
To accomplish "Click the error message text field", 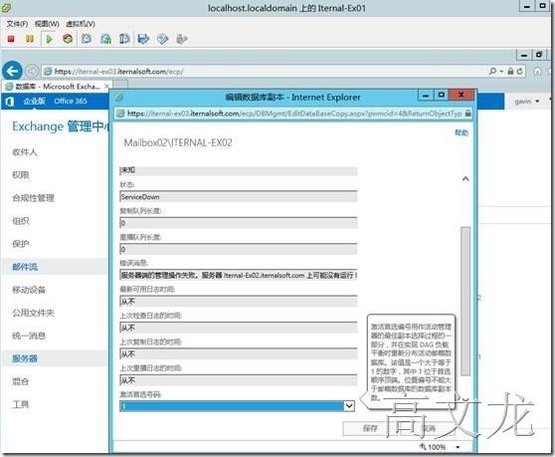I will [238, 275].
